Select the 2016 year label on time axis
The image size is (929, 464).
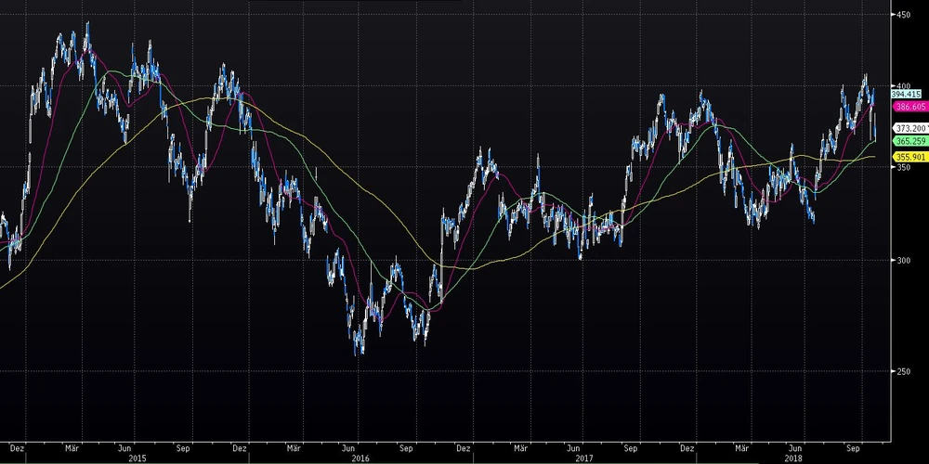click(360, 458)
